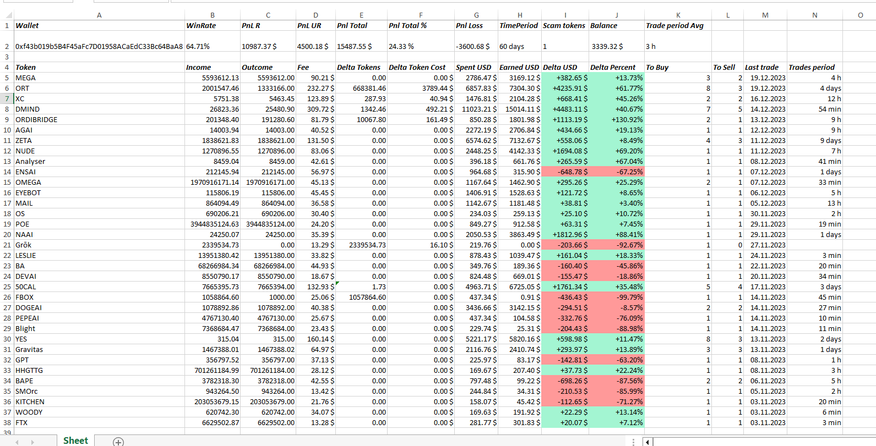Select Earned USD 5820.16 $ for YES

520,339
